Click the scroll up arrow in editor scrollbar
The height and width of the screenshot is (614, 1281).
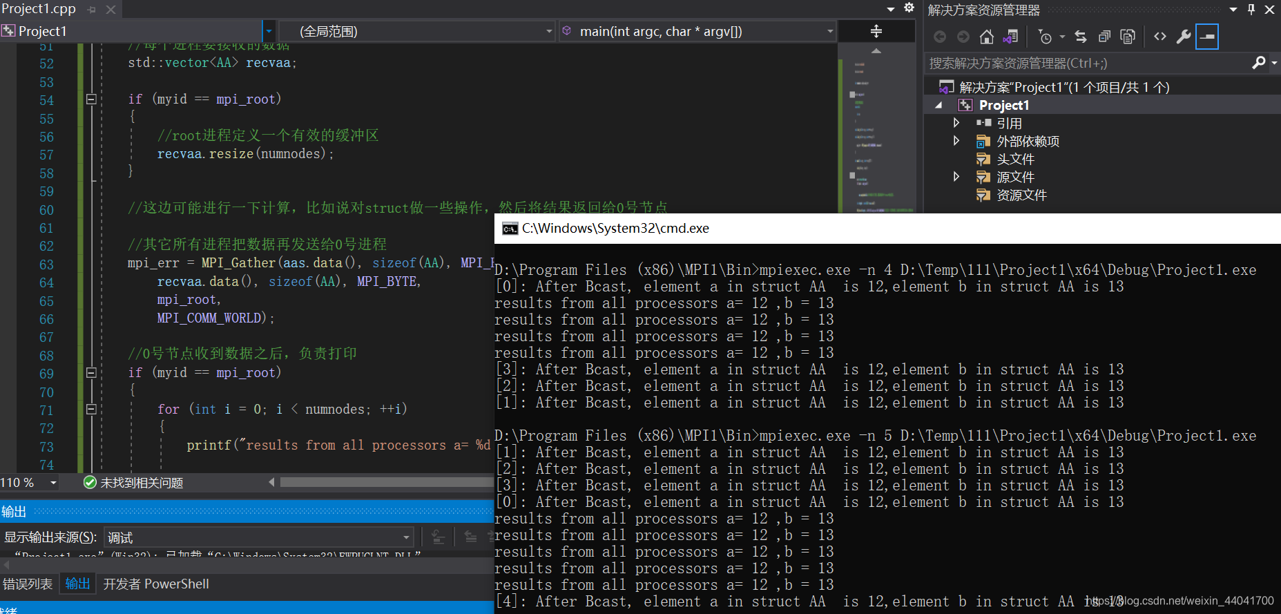tap(876, 51)
